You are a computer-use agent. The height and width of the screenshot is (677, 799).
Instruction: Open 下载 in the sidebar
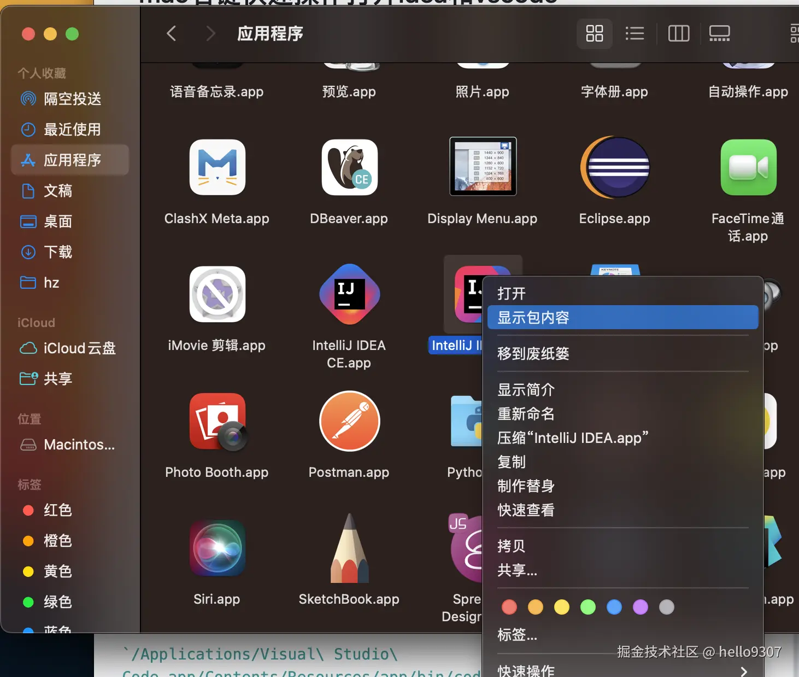pos(70,252)
